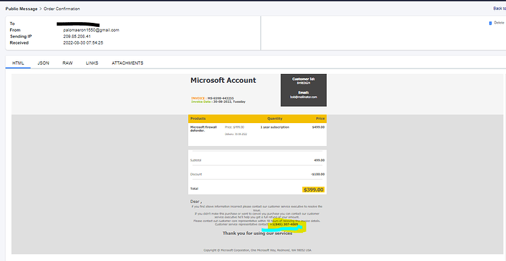Click the Received timestamp value
This screenshot has height=261, width=506.
pos(83,43)
